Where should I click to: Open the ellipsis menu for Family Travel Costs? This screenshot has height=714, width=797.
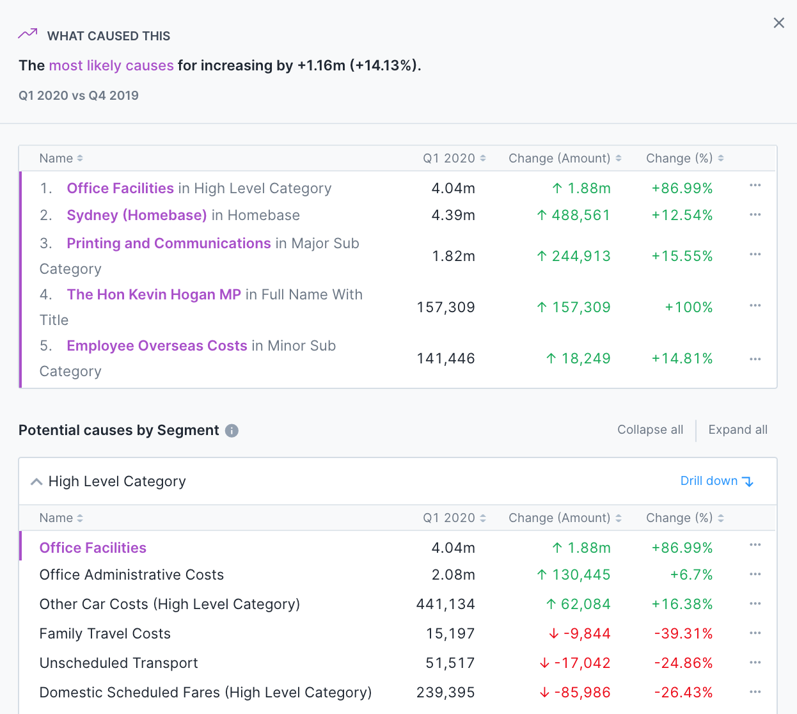coord(755,633)
